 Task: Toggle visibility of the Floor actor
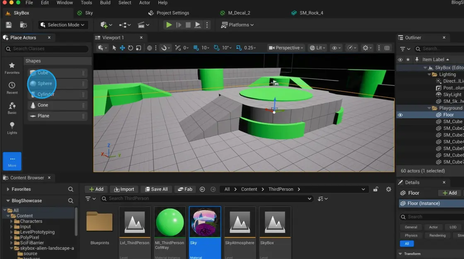(400, 115)
